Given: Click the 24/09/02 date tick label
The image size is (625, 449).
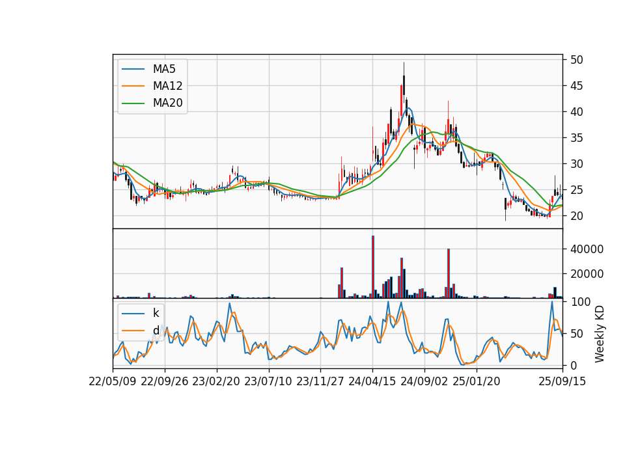Looking at the screenshot, I should coord(424,381).
